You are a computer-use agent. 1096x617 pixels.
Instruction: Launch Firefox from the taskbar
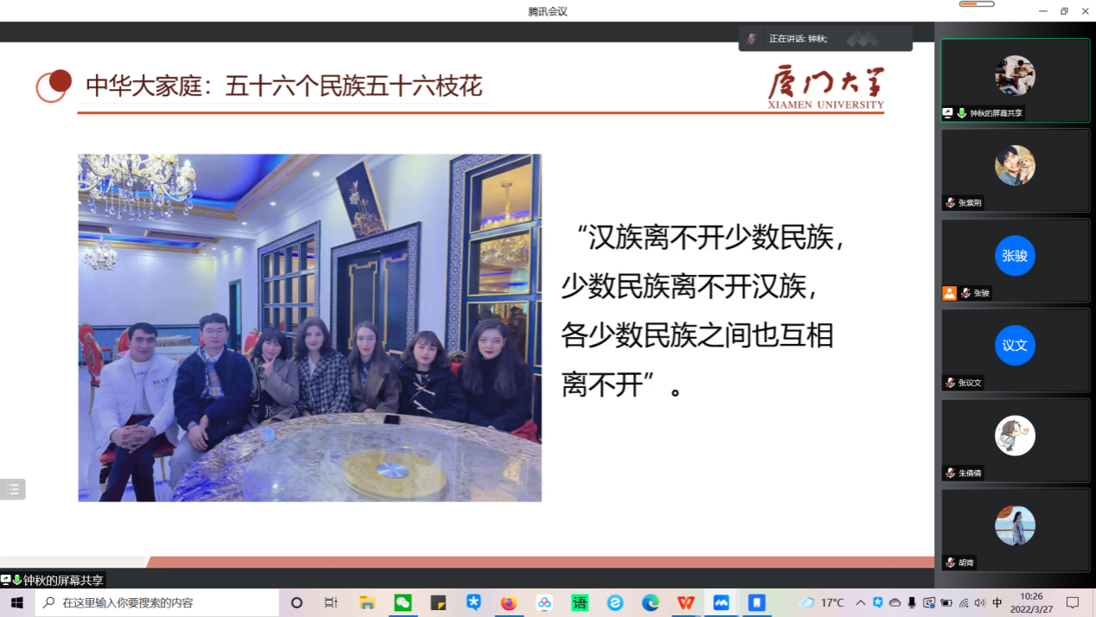coord(508,602)
